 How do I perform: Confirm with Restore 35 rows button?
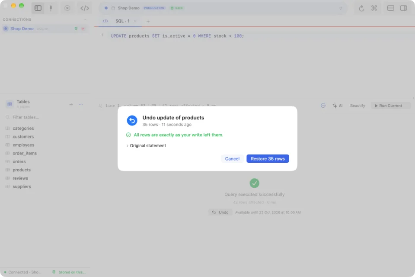click(x=268, y=158)
